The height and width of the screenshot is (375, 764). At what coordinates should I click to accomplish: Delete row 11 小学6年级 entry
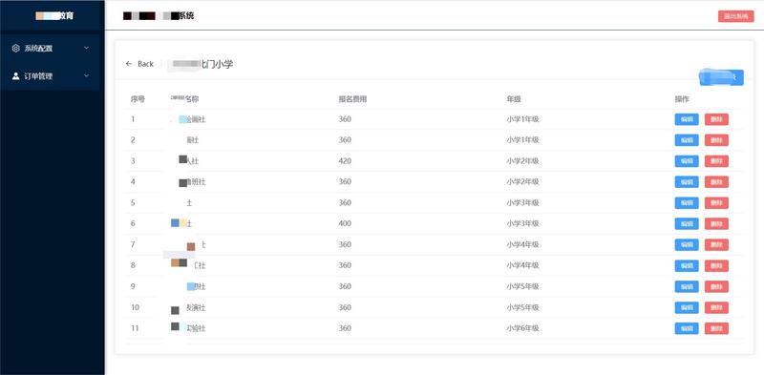click(716, 328)
